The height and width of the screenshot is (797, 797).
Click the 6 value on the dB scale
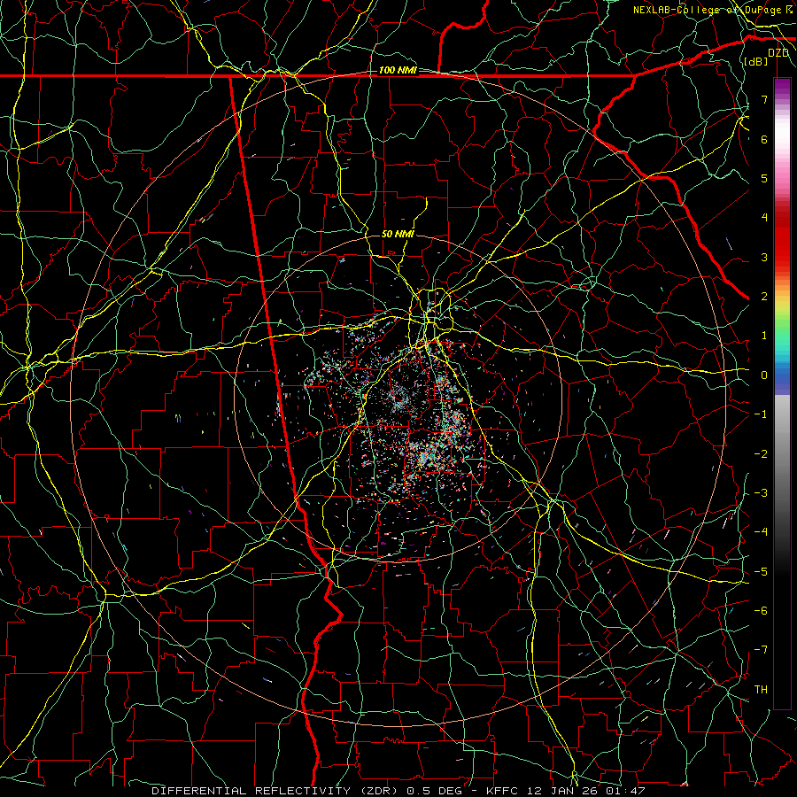(764, 139)
